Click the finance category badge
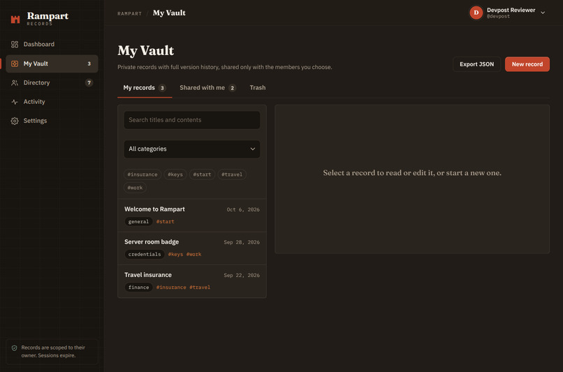Screen dimensions: 563x372 138,288
